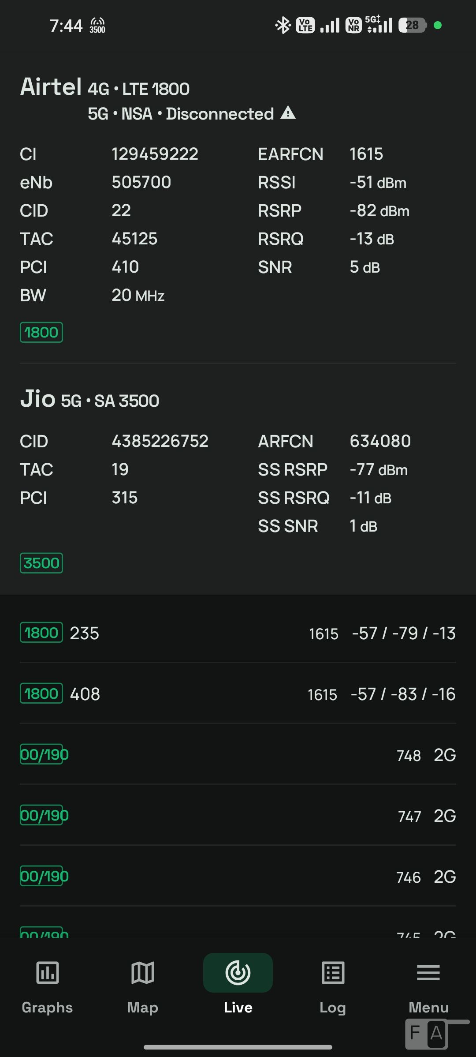Tap the NSA Disconnected warning triangle
The height and width of the screenshot is (1057, 476).
coord(288,113)
